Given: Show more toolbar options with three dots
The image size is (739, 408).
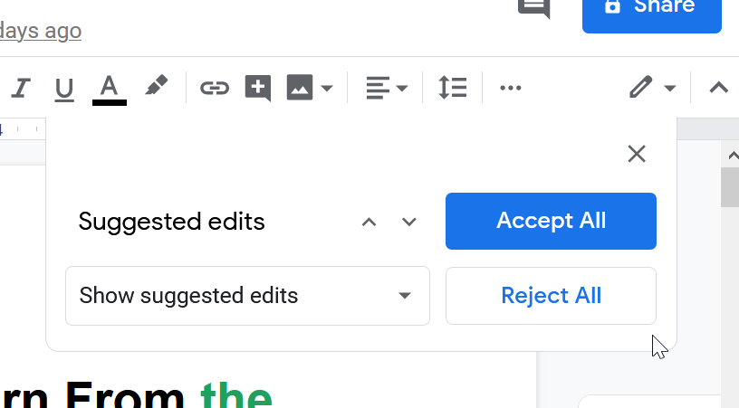Looking at the screenshot, I should pos(511,88).
